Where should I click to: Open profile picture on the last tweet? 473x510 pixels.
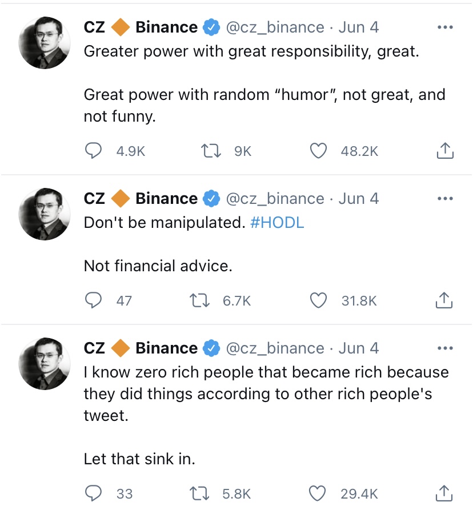click(x=45, y=364)
